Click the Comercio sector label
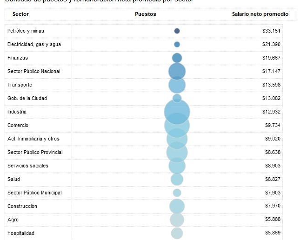The width and height of the screenshot is (301, 240). pyautogui.click(x=18, y=125)
